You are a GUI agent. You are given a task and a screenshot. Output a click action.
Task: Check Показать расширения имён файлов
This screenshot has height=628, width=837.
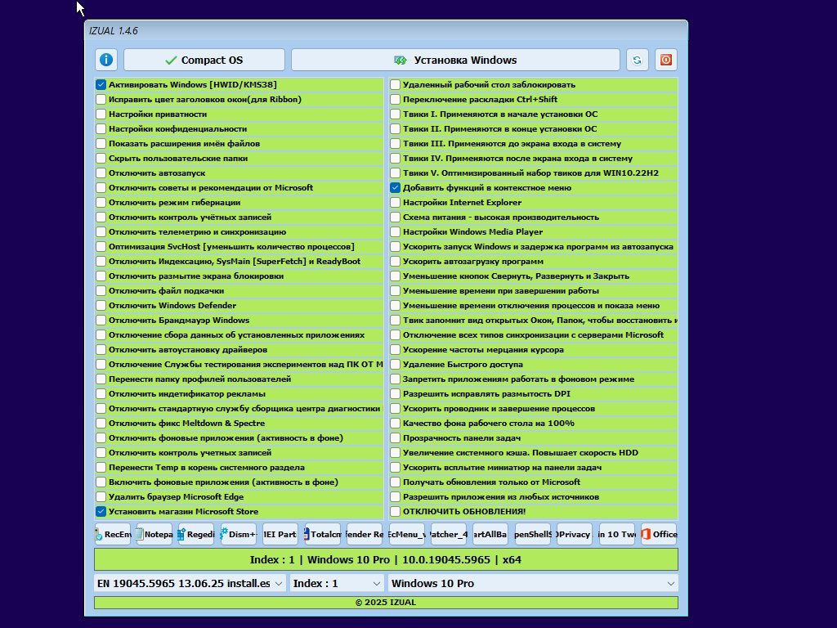101,144
